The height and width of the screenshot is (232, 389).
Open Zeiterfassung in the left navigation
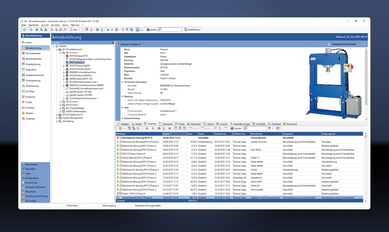[x=32, y=86]
